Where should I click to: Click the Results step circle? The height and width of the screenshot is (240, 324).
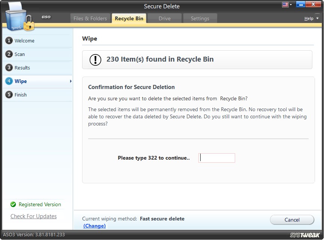click(9, 68)
